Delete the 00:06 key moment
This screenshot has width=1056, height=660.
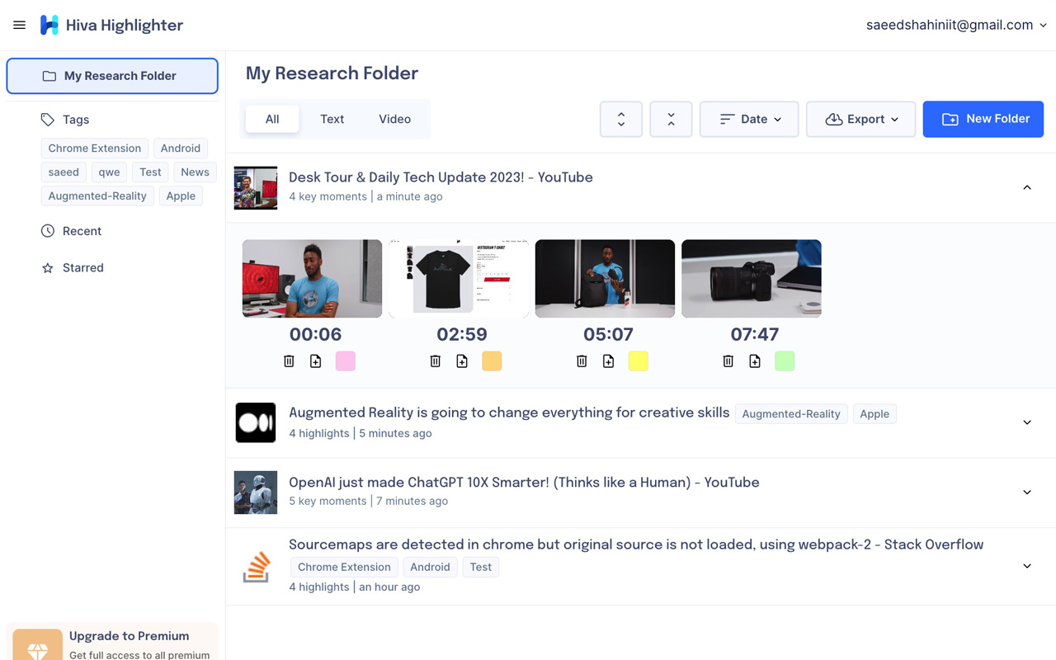click(289, 361)
